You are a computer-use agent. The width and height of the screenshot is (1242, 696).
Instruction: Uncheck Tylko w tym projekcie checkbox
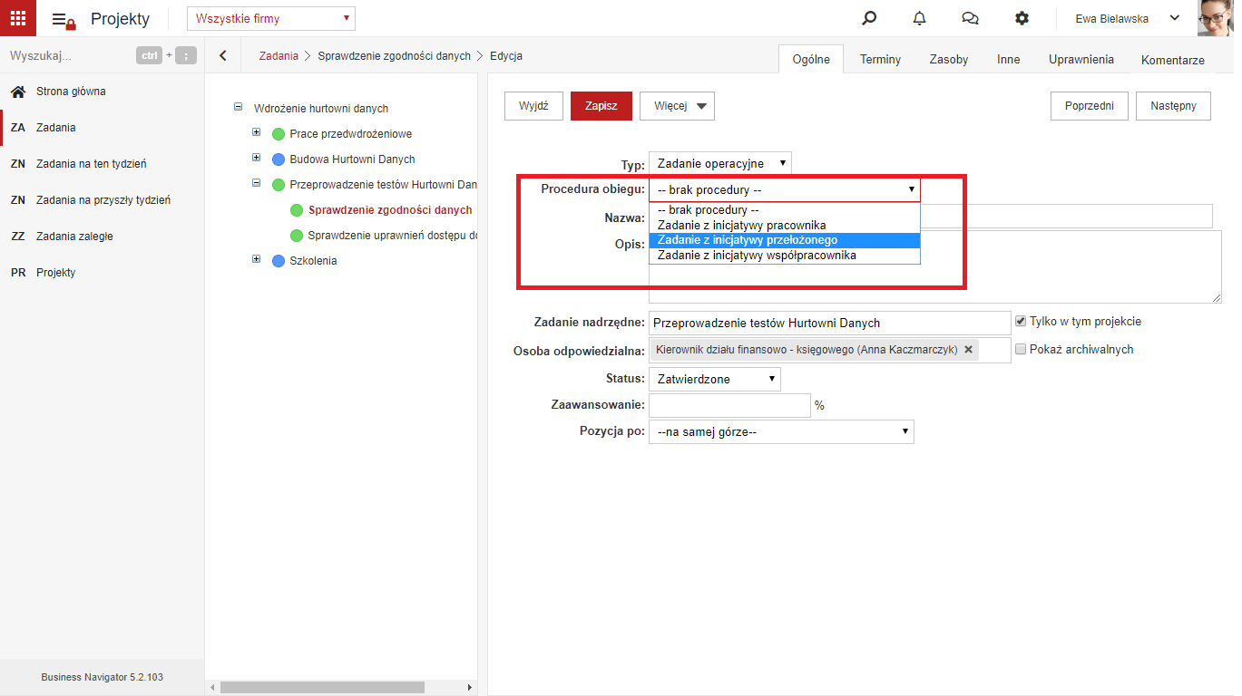pos(1021,322)
